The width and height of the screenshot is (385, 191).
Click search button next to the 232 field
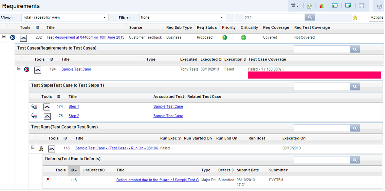pyautogui.click(x=310, y=17)
